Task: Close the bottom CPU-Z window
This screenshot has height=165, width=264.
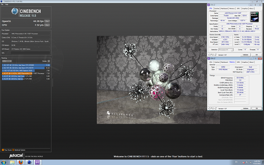Action: tap(260, 58)
